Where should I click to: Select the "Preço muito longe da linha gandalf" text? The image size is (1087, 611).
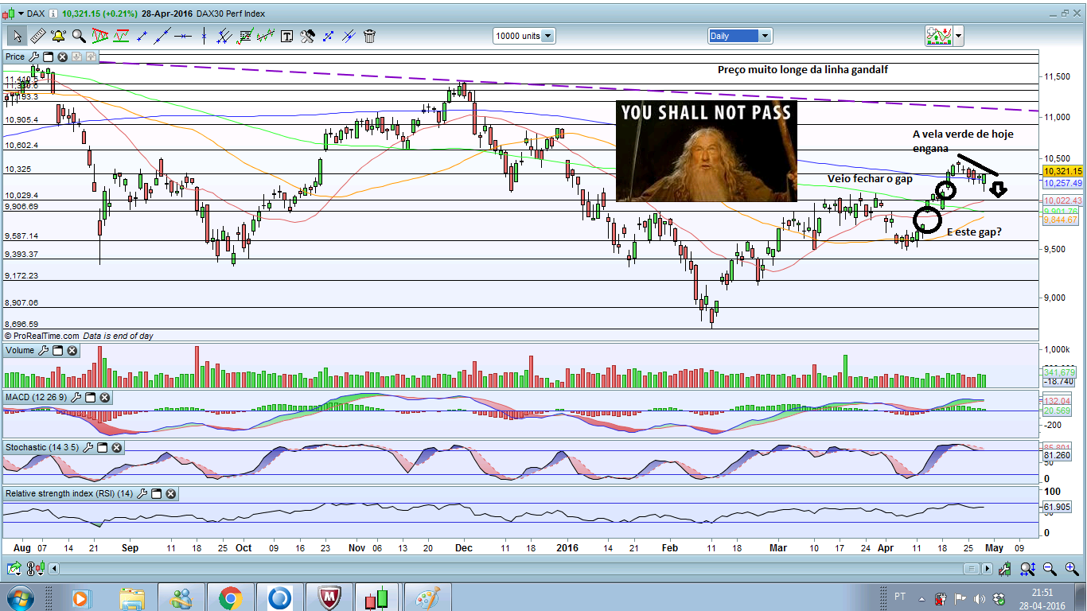coord(802,70)
